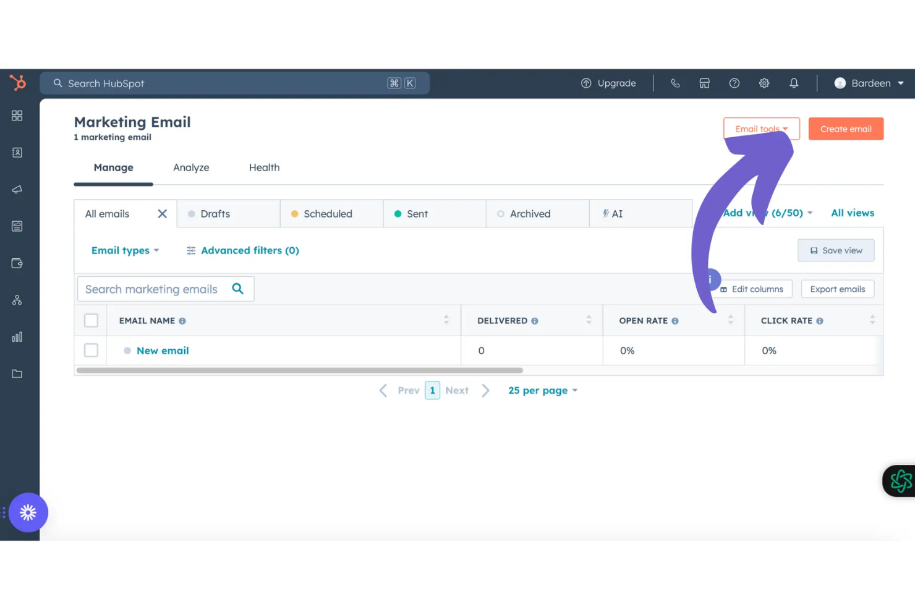
Task: Check the select-all emails checkbox
Action: tap(91, 320)
